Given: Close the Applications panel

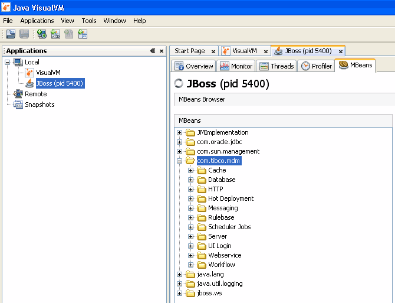Looking at the screenshot, I should (162, 51).
